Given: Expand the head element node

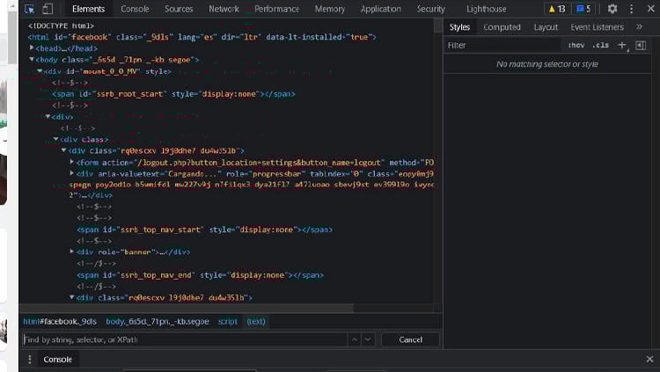Looking at the screenshot, I should pyautogui.click(x=33, y=48).
